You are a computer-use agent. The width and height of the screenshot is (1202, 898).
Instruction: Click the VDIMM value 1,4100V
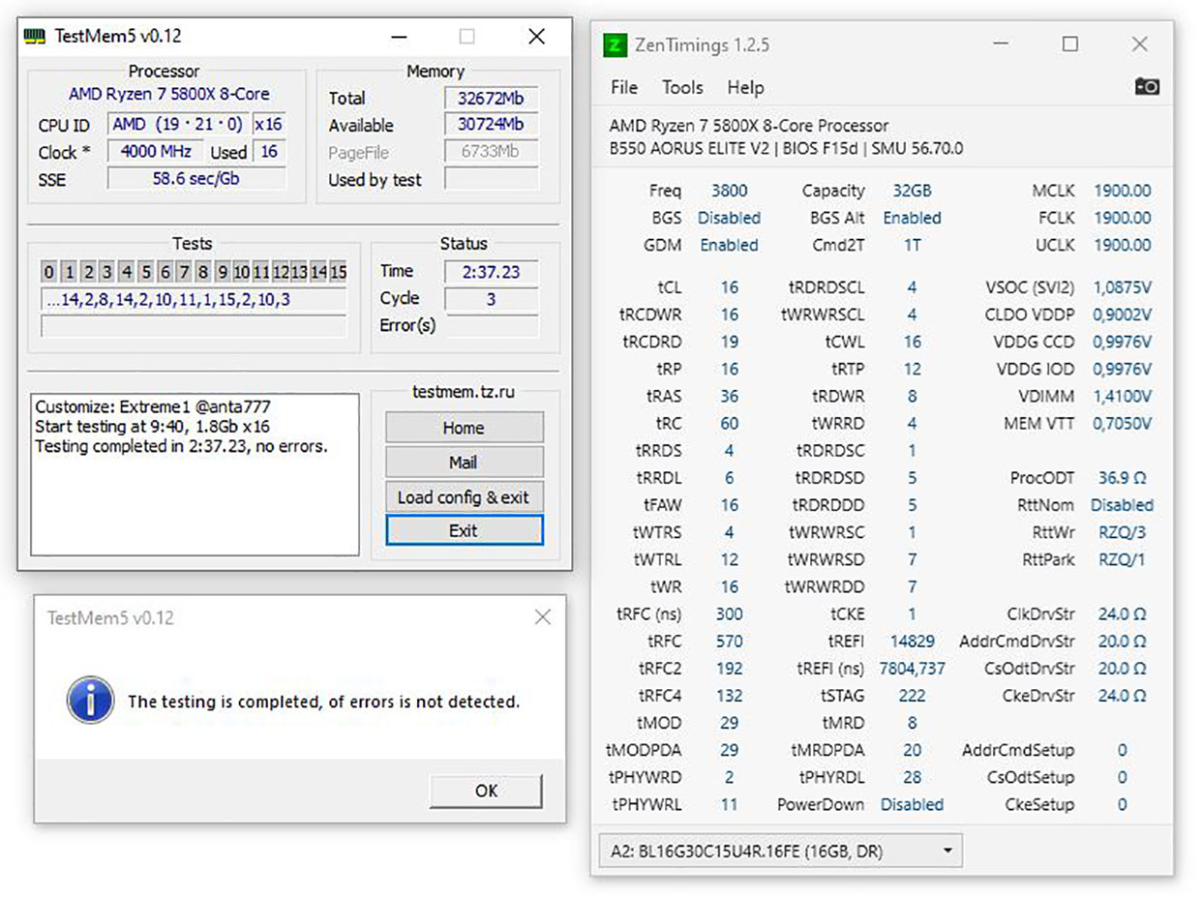1123,397
